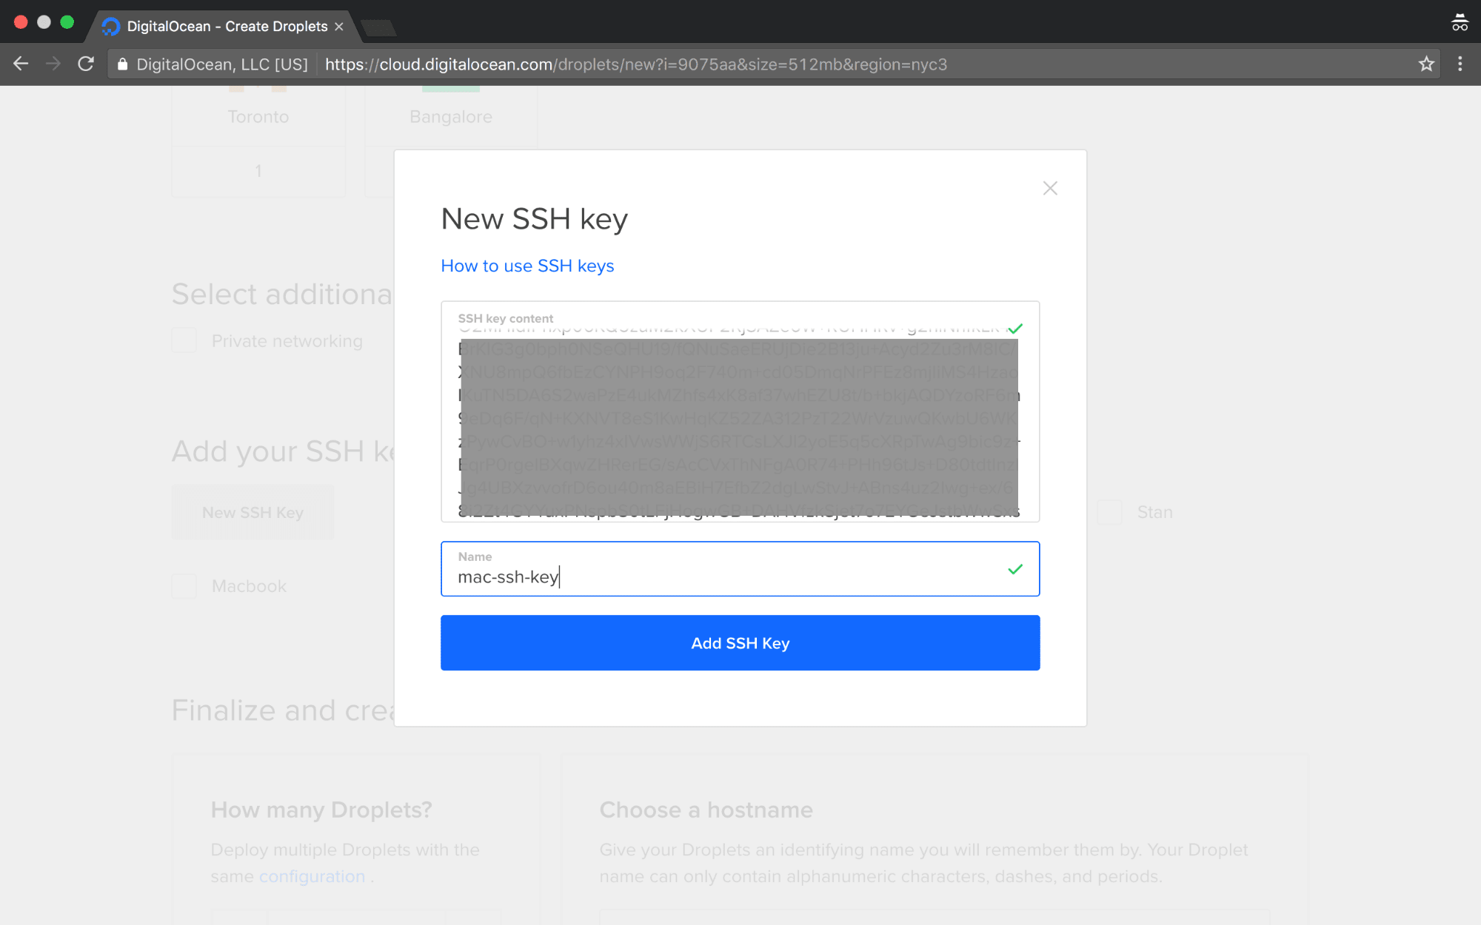Focus the Name field containing mac-ssh-key
This screenshot has height=925, width=1481.
pyautogui.click(x=740, y=569)
